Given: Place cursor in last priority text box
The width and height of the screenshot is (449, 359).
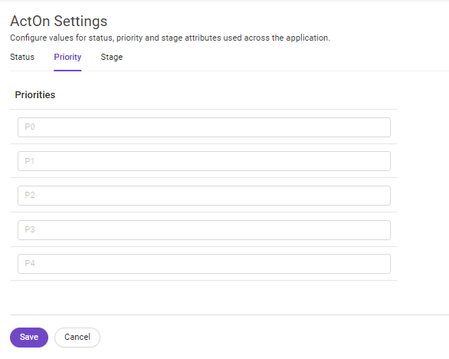Looking at the screenshot, I should tap(204, 264).
